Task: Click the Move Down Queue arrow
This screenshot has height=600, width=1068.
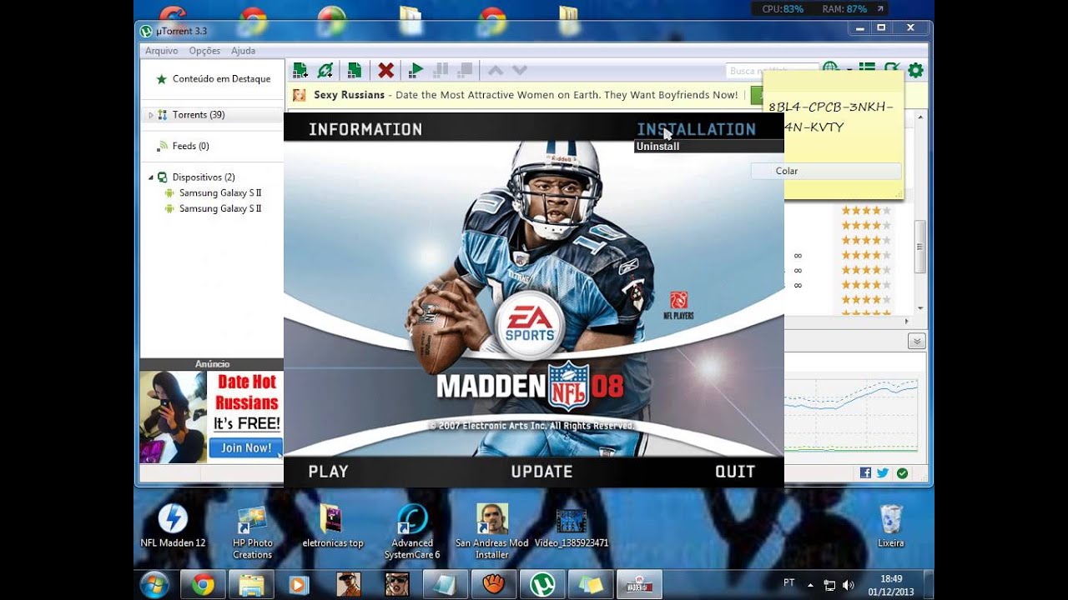Action: [520, 70]
